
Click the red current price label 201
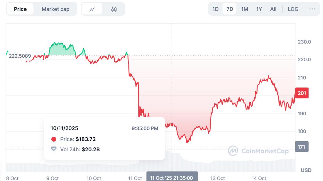click(x=302, y=93)
